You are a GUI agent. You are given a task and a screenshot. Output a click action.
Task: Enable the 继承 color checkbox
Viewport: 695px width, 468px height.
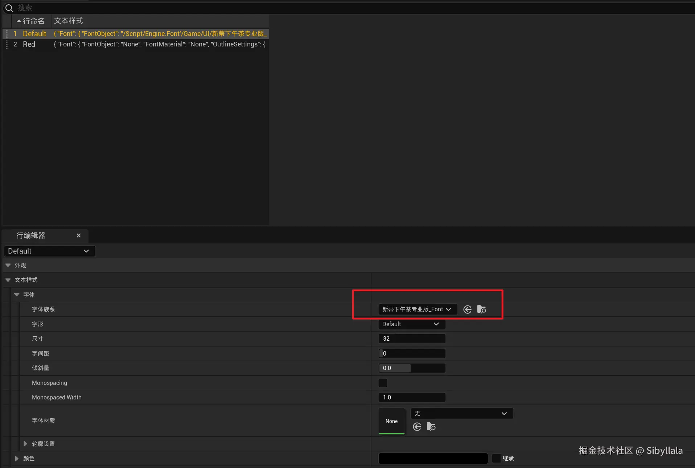pos(496,458)
